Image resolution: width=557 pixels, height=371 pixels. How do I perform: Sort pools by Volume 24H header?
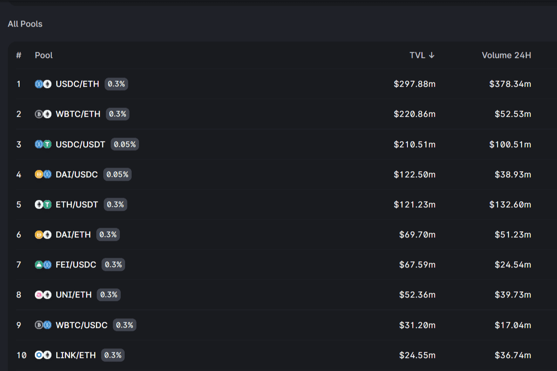(x=506, y=55)
